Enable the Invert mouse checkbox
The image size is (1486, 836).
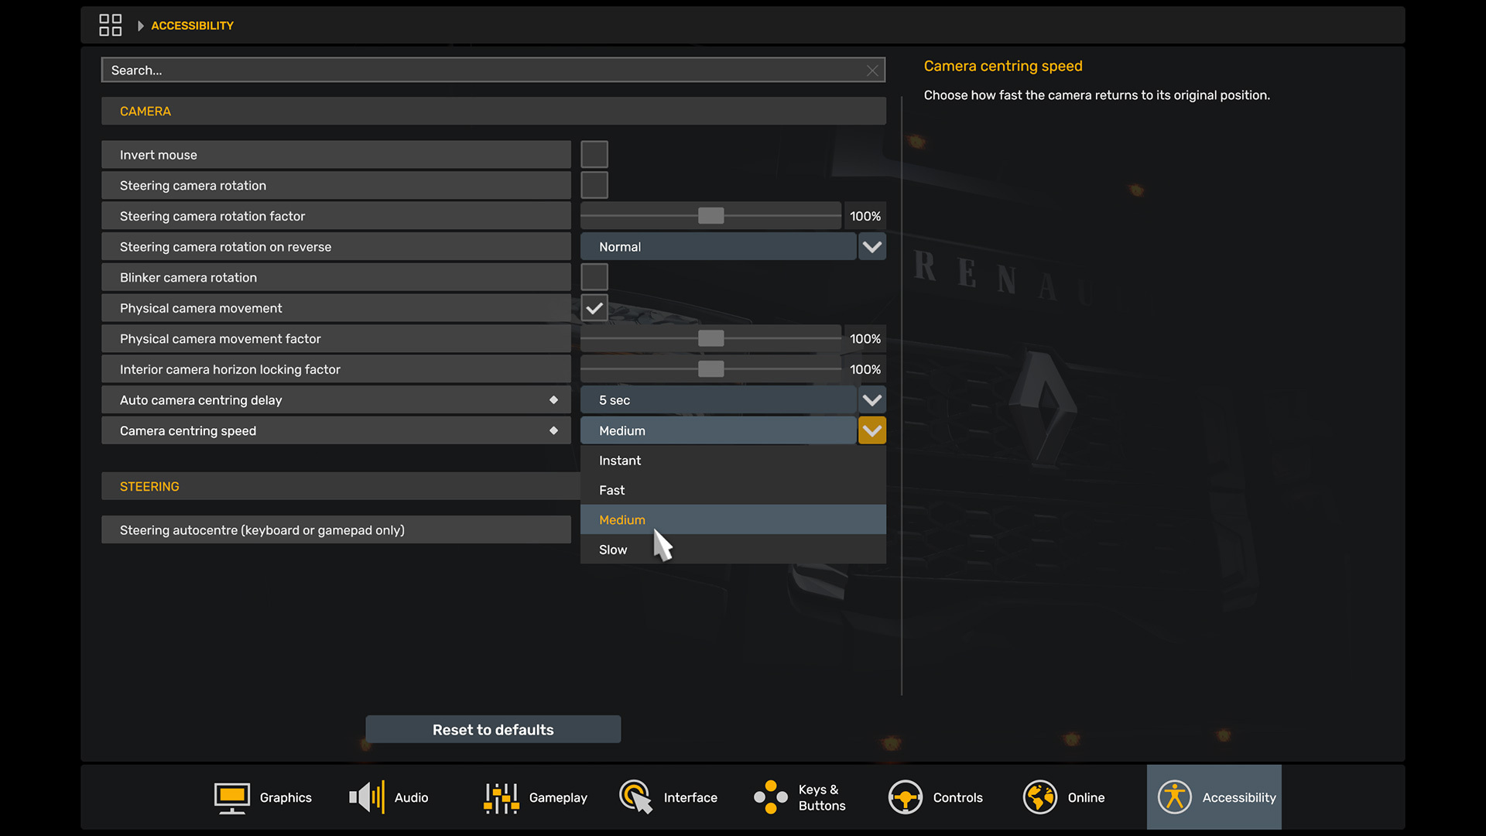click(x=594, y=155)
